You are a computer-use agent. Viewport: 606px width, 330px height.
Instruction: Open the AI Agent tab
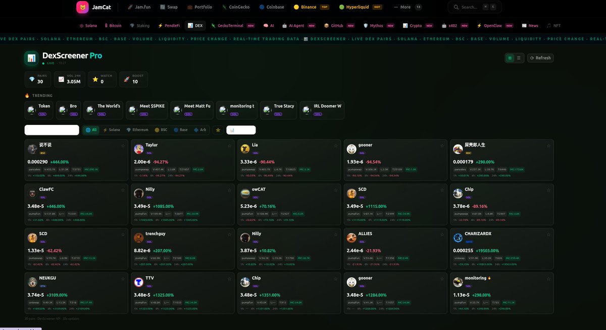pyautogui.click(x=299, y=25)
